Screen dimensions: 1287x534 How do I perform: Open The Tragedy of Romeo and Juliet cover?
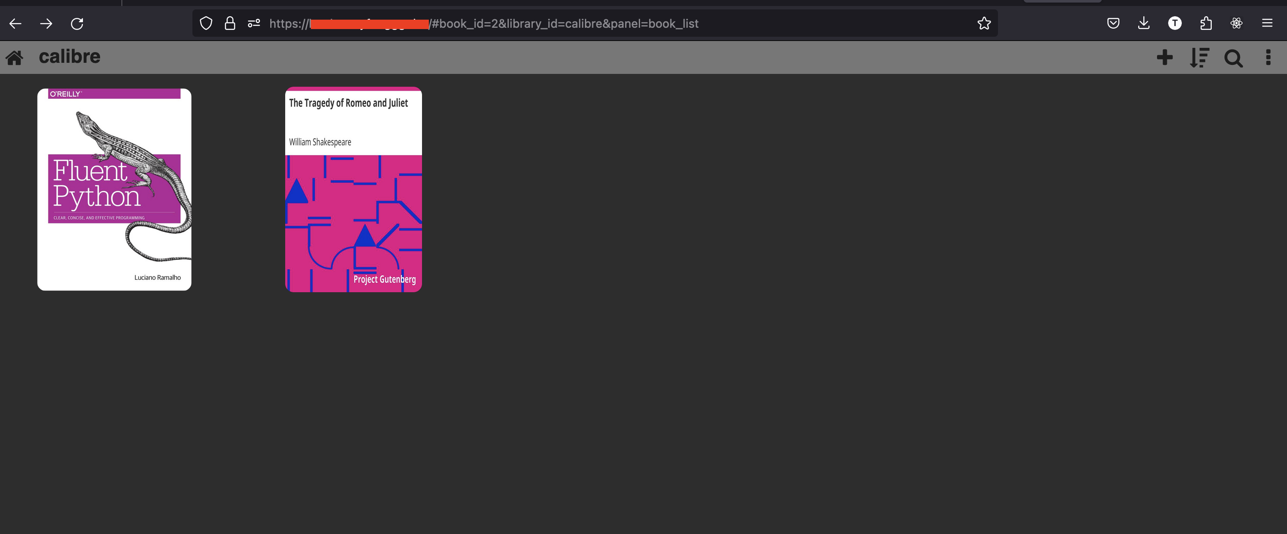[353, 190]
